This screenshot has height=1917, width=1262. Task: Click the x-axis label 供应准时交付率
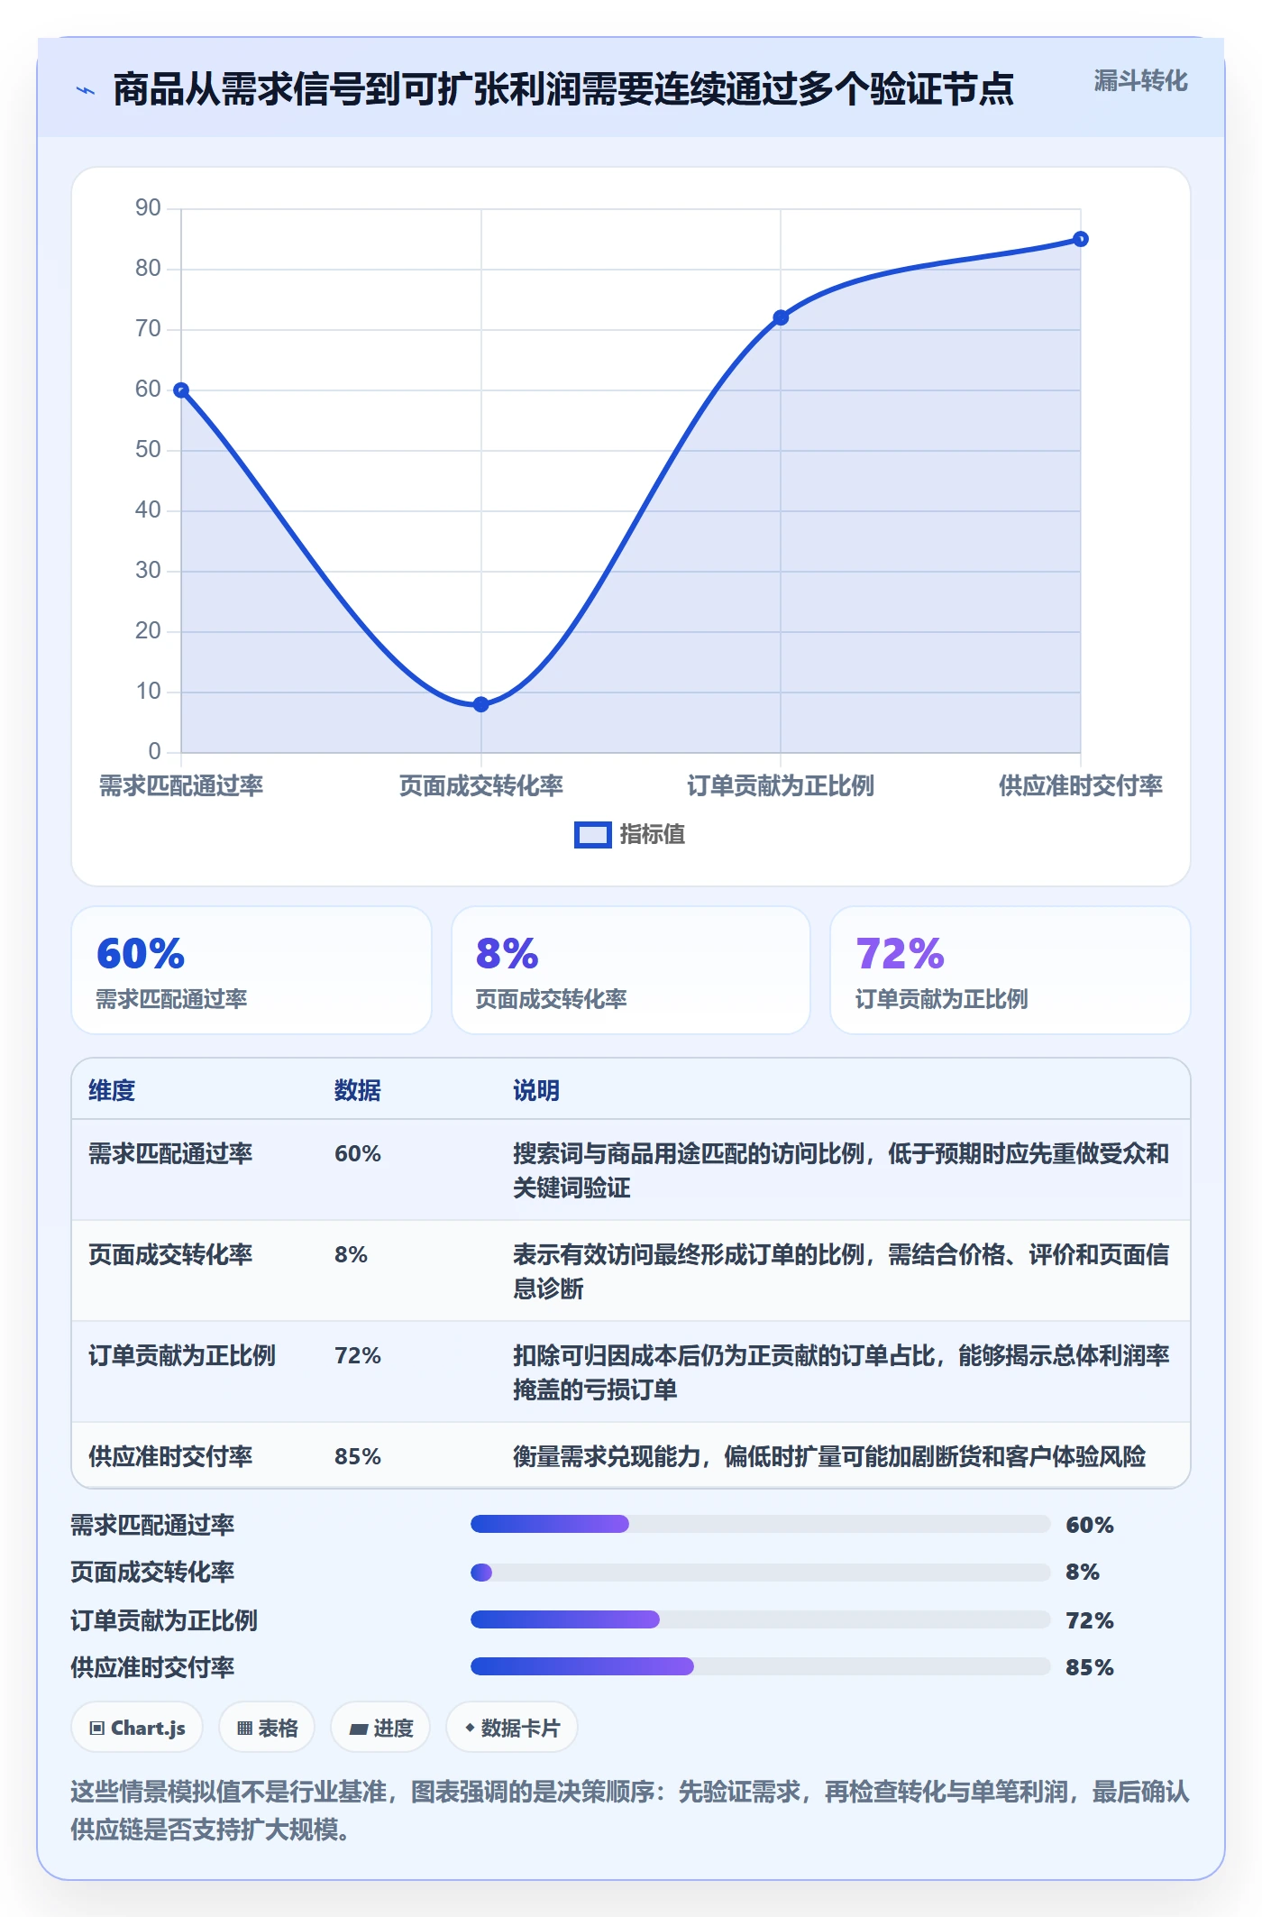1081,785
